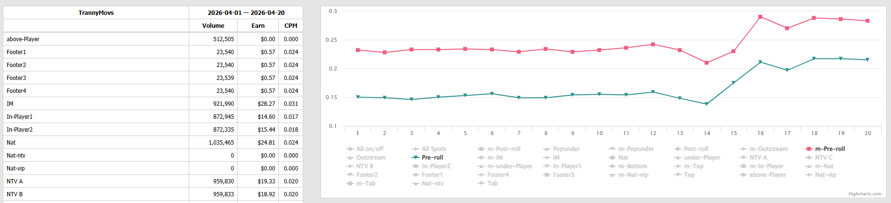
Task: Open the Highcharts.com credits link
Action: [x=865, y=194]
